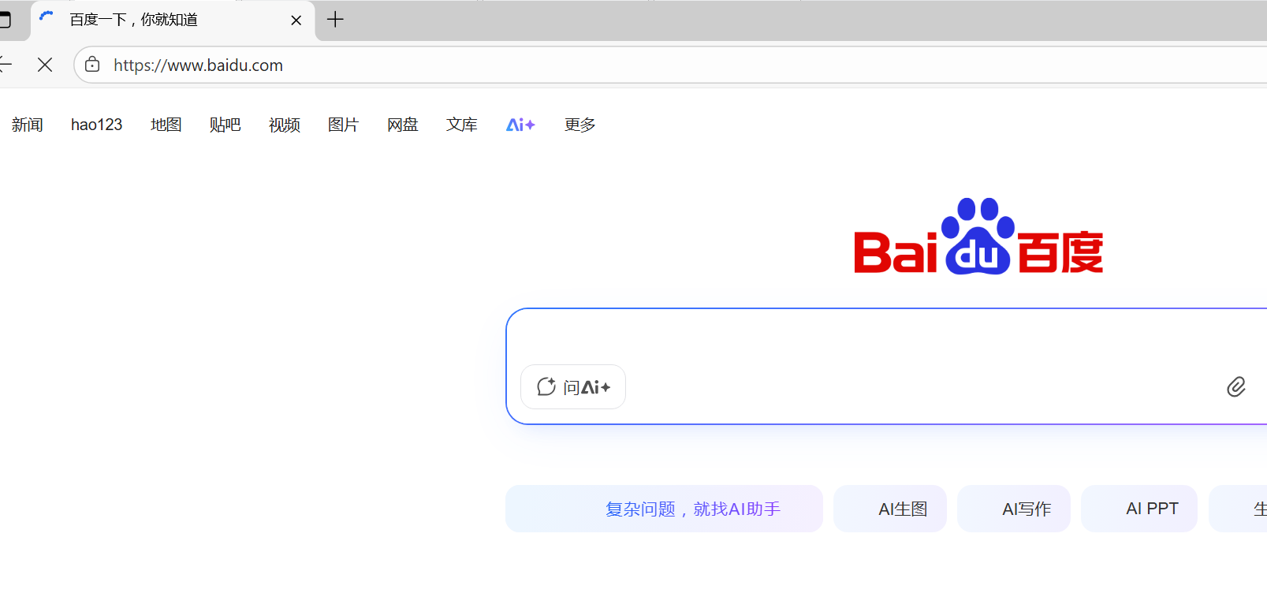
Task: Click the Baidu logo
Action: (x=978, y=237)
